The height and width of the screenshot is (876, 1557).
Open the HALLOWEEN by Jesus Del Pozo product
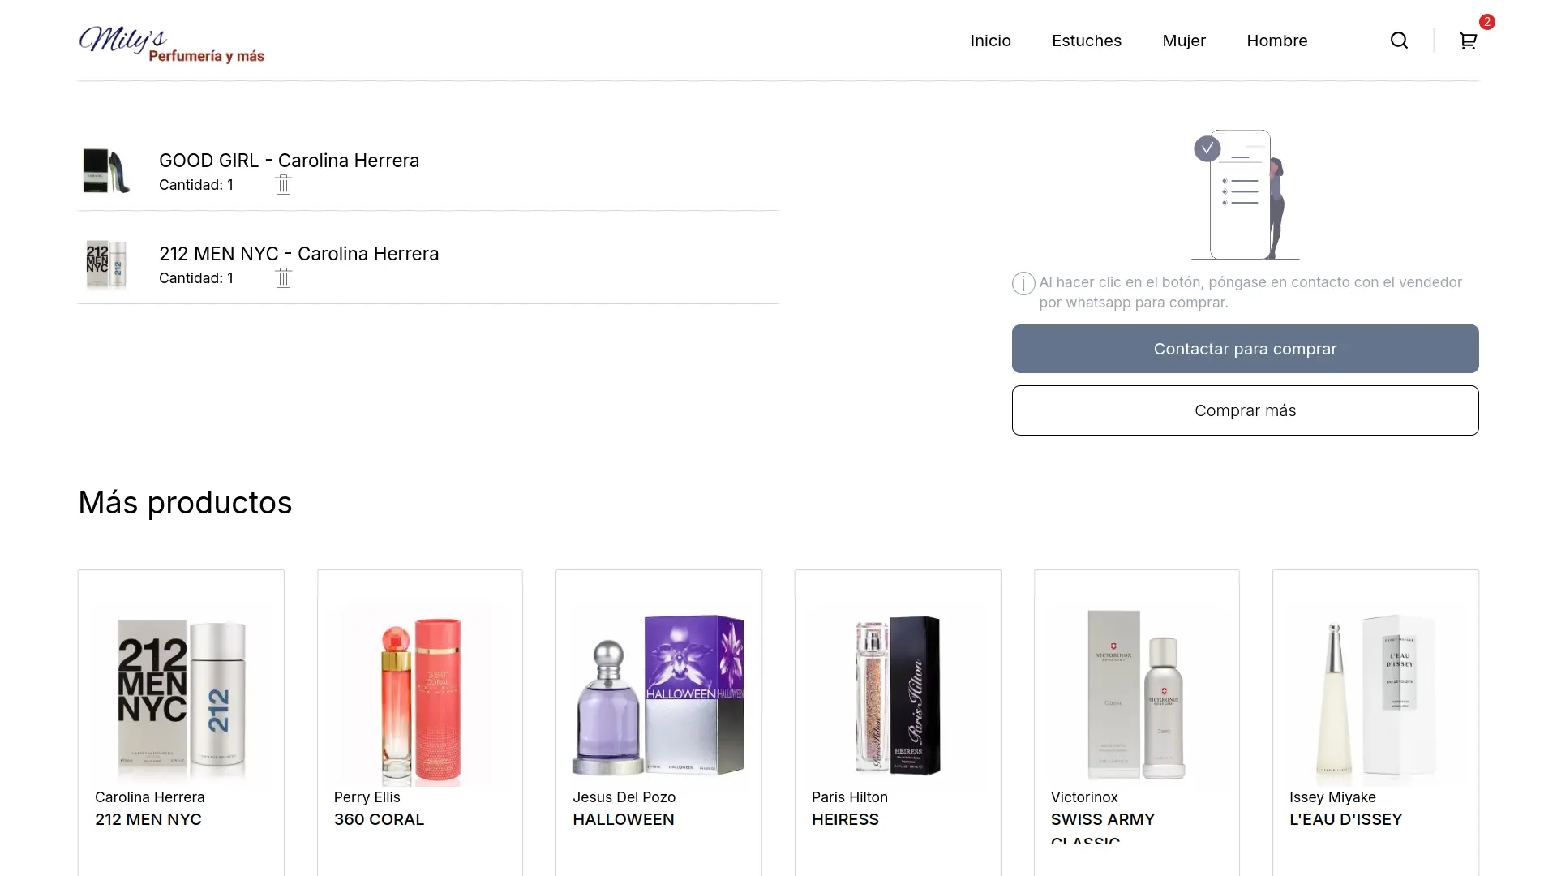point(658,696)
